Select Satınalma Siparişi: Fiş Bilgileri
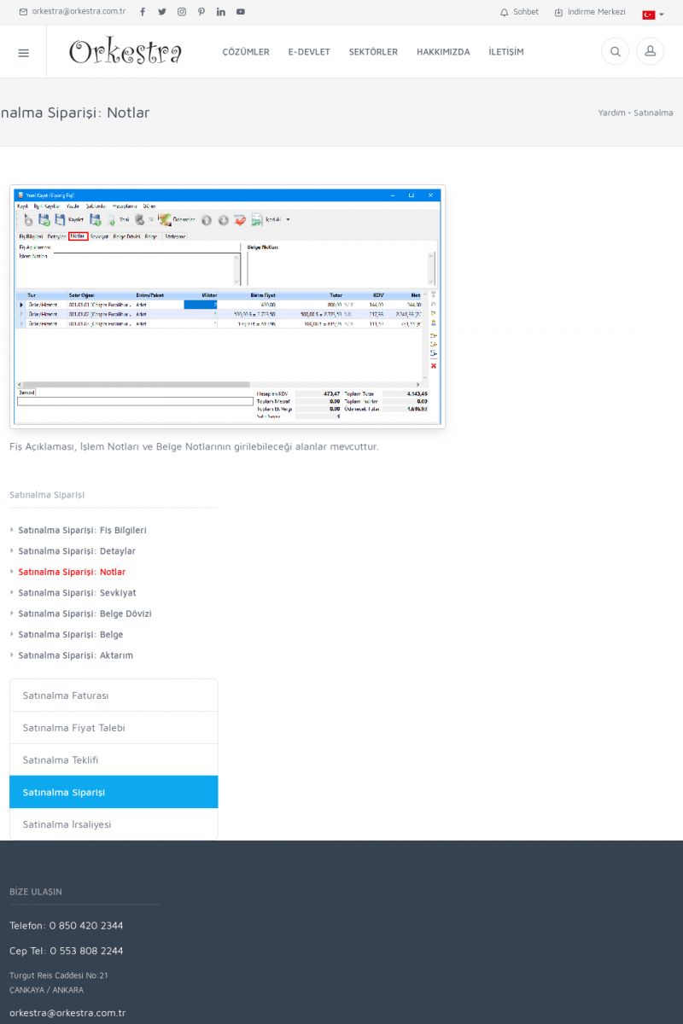The width and height of the screenshot is (683, 1024). coord(82,530)
